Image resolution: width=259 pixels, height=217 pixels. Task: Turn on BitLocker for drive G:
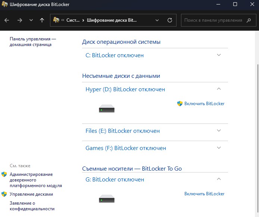[204, 194]
